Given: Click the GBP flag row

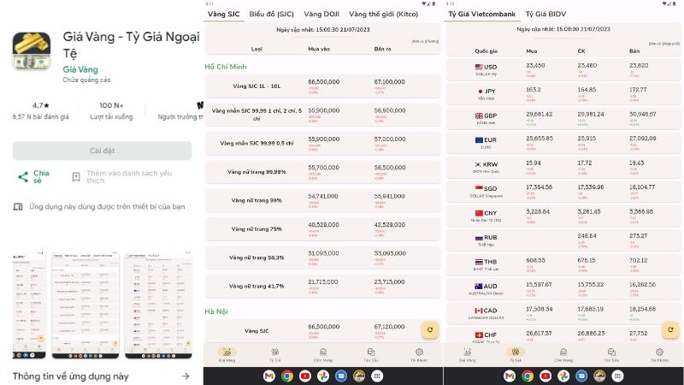Looking at the screenshot, I should pyautogui.click(x=563, y=118).
